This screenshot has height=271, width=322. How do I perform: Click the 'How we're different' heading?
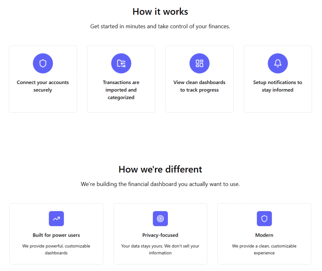pos(160,169)
